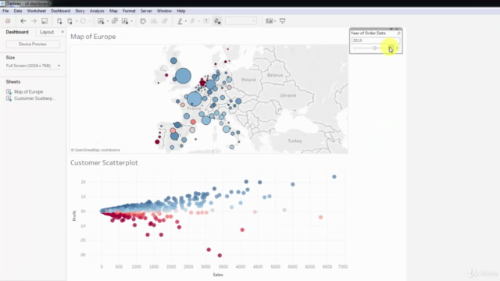
Task: Save the workbook with the disk icon
Action: (x=45, y=21)
